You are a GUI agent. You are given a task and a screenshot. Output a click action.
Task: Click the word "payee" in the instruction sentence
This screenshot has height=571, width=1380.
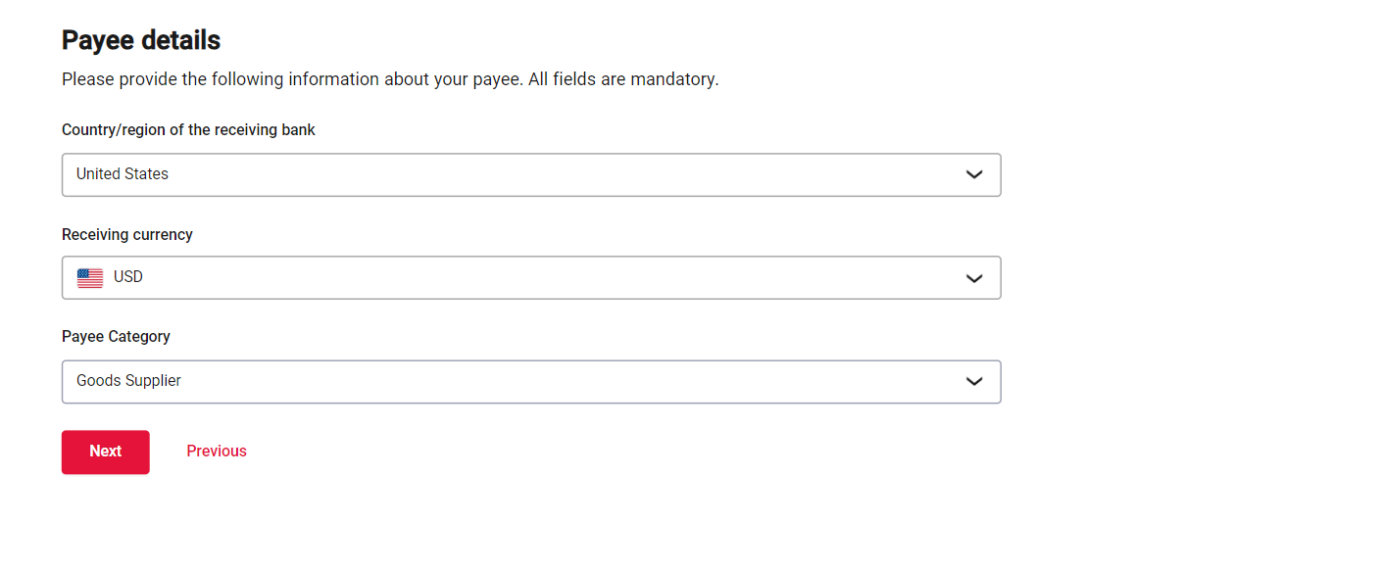(496, 79)
